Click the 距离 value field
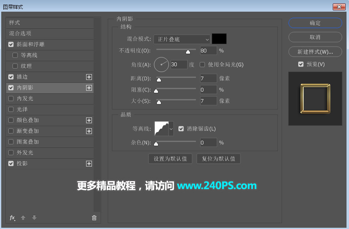This screenshot has height=229, width=349. point(208,78)
